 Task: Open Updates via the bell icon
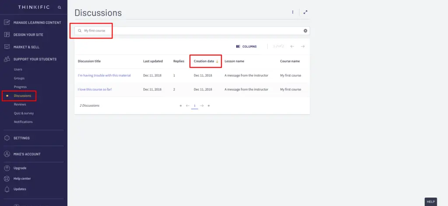pyautogui.click(x=7, y=189)
